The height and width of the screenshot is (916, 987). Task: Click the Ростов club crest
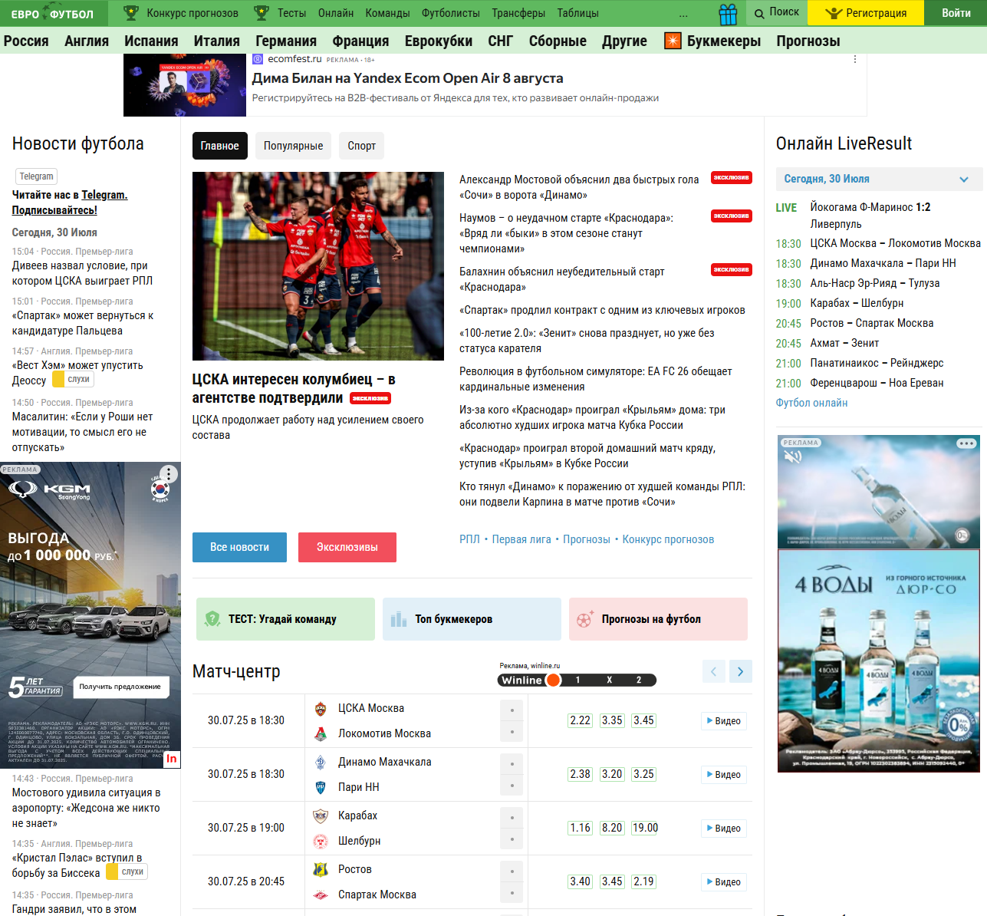[x=321, y=870]
